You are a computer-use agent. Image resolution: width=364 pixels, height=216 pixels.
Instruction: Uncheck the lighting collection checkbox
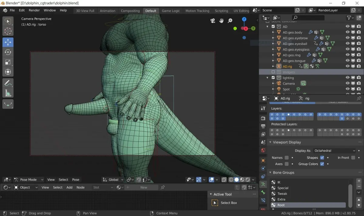(273, 78)
